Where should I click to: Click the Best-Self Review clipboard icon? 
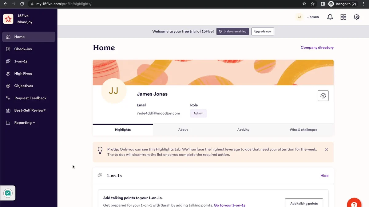click(8, 110)
